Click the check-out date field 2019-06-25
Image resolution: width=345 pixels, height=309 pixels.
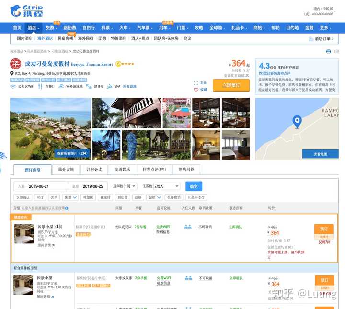click(88, 186)
